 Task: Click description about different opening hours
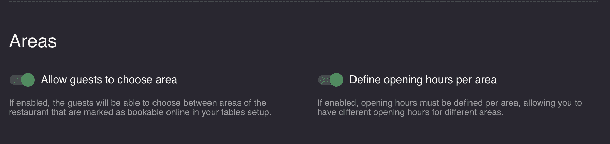[449, 108]
